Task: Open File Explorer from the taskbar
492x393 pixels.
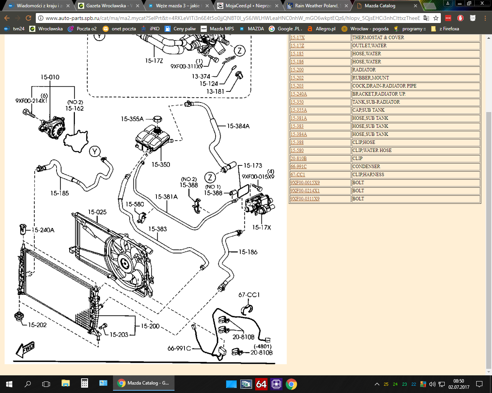Action: tap(66, 383)
